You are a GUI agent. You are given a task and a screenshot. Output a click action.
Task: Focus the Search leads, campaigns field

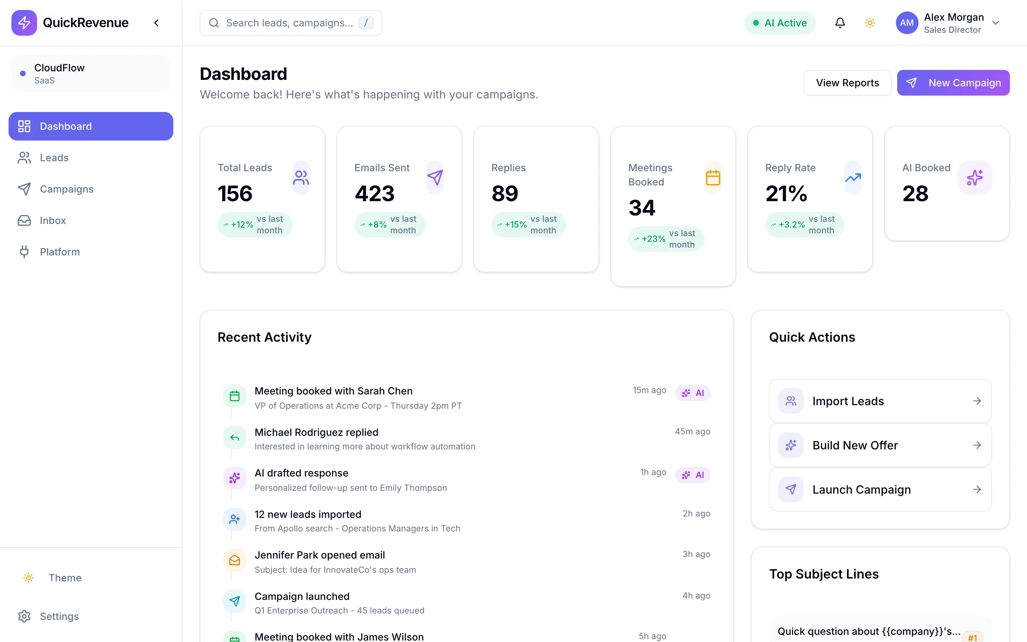point(291,23)
